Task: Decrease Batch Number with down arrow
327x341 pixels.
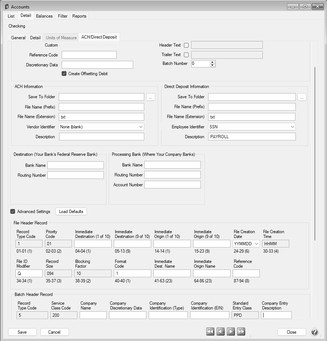Action: 212,65
